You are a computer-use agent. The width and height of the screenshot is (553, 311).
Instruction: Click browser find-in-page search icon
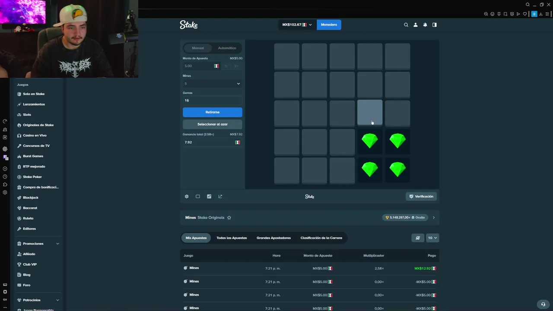528,5
